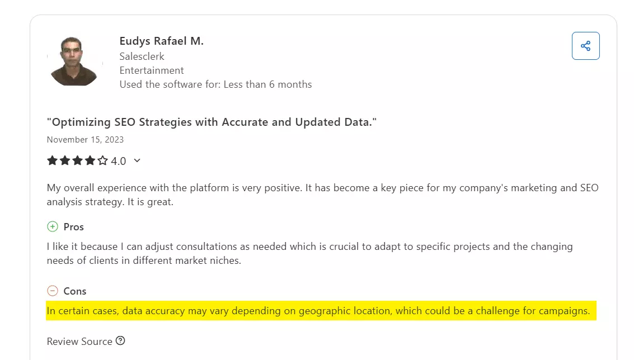The image size is (634, 360).
Task: Click the 4.0 rating score number
Action: [x=118, y=161]
